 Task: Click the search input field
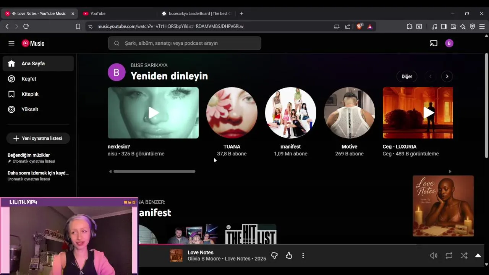coord(185,43)
